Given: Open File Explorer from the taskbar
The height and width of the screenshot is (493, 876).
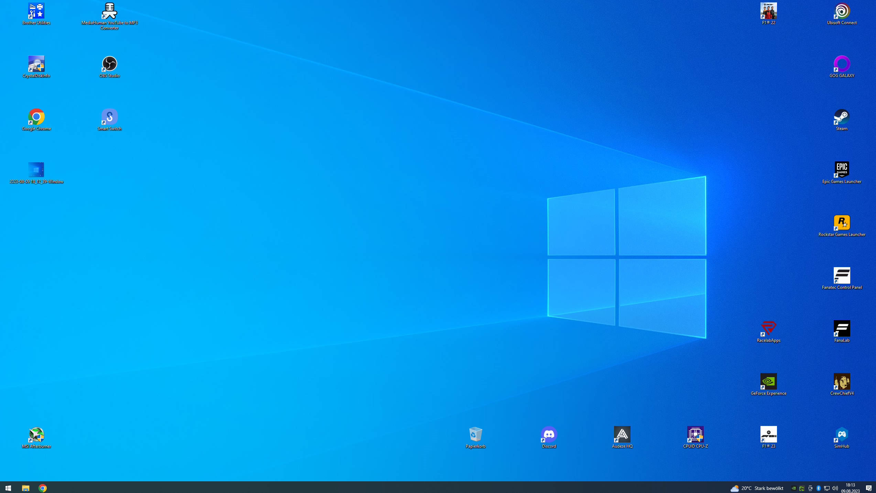Looking at the screenshot, I should point(26,488).
